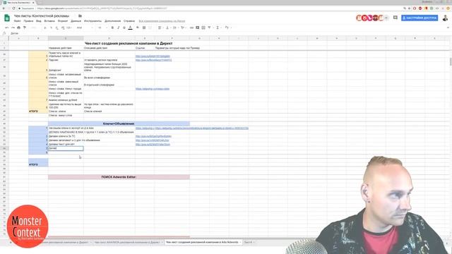Open the Вставка menu
This screenshot has width=452, height=254.
(x=49, y=21)
